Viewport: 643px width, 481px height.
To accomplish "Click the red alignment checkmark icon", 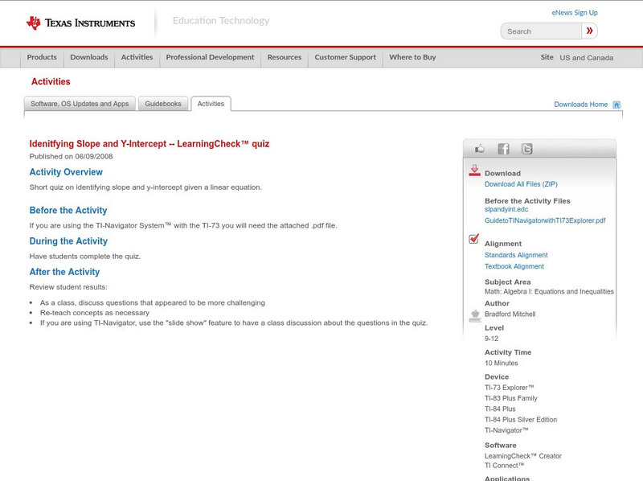I will coord(473,238).
